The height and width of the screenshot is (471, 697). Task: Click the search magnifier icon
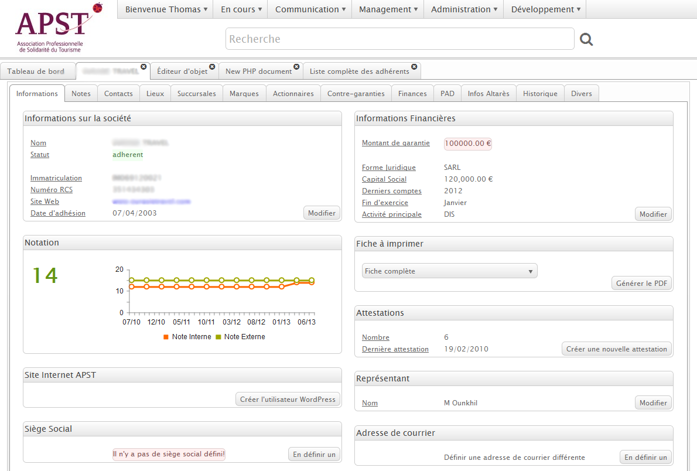[586, 39]
